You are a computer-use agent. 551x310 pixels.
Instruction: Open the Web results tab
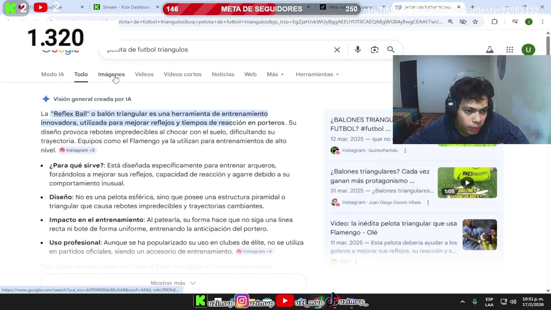pyautogui.click(x=251, y=74)
